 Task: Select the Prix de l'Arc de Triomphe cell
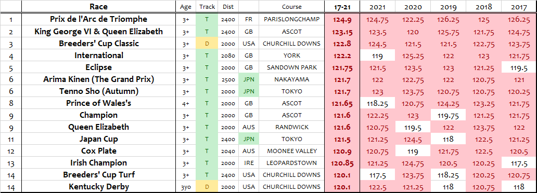click(99, 20)
